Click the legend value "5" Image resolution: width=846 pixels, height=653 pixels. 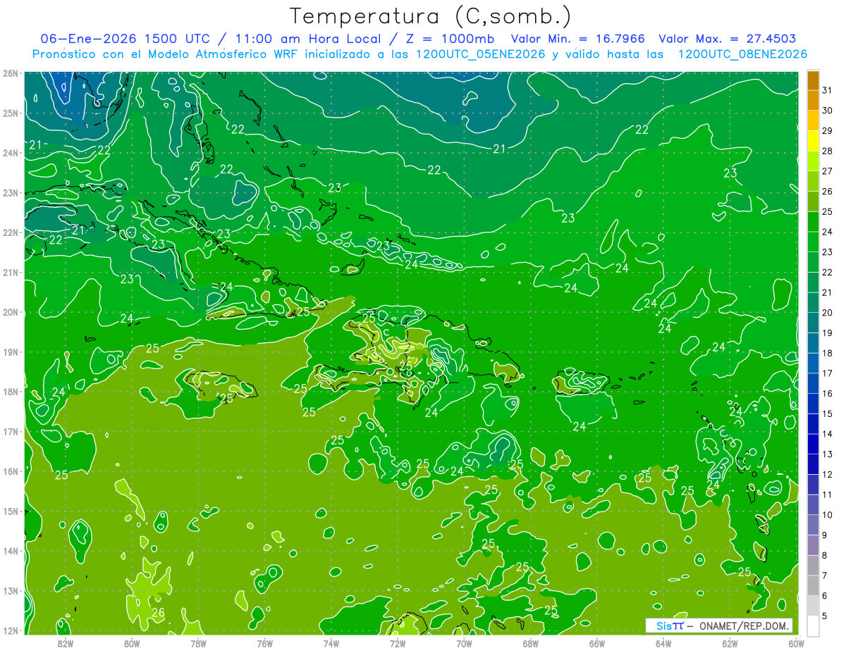[x=826, y=616]
